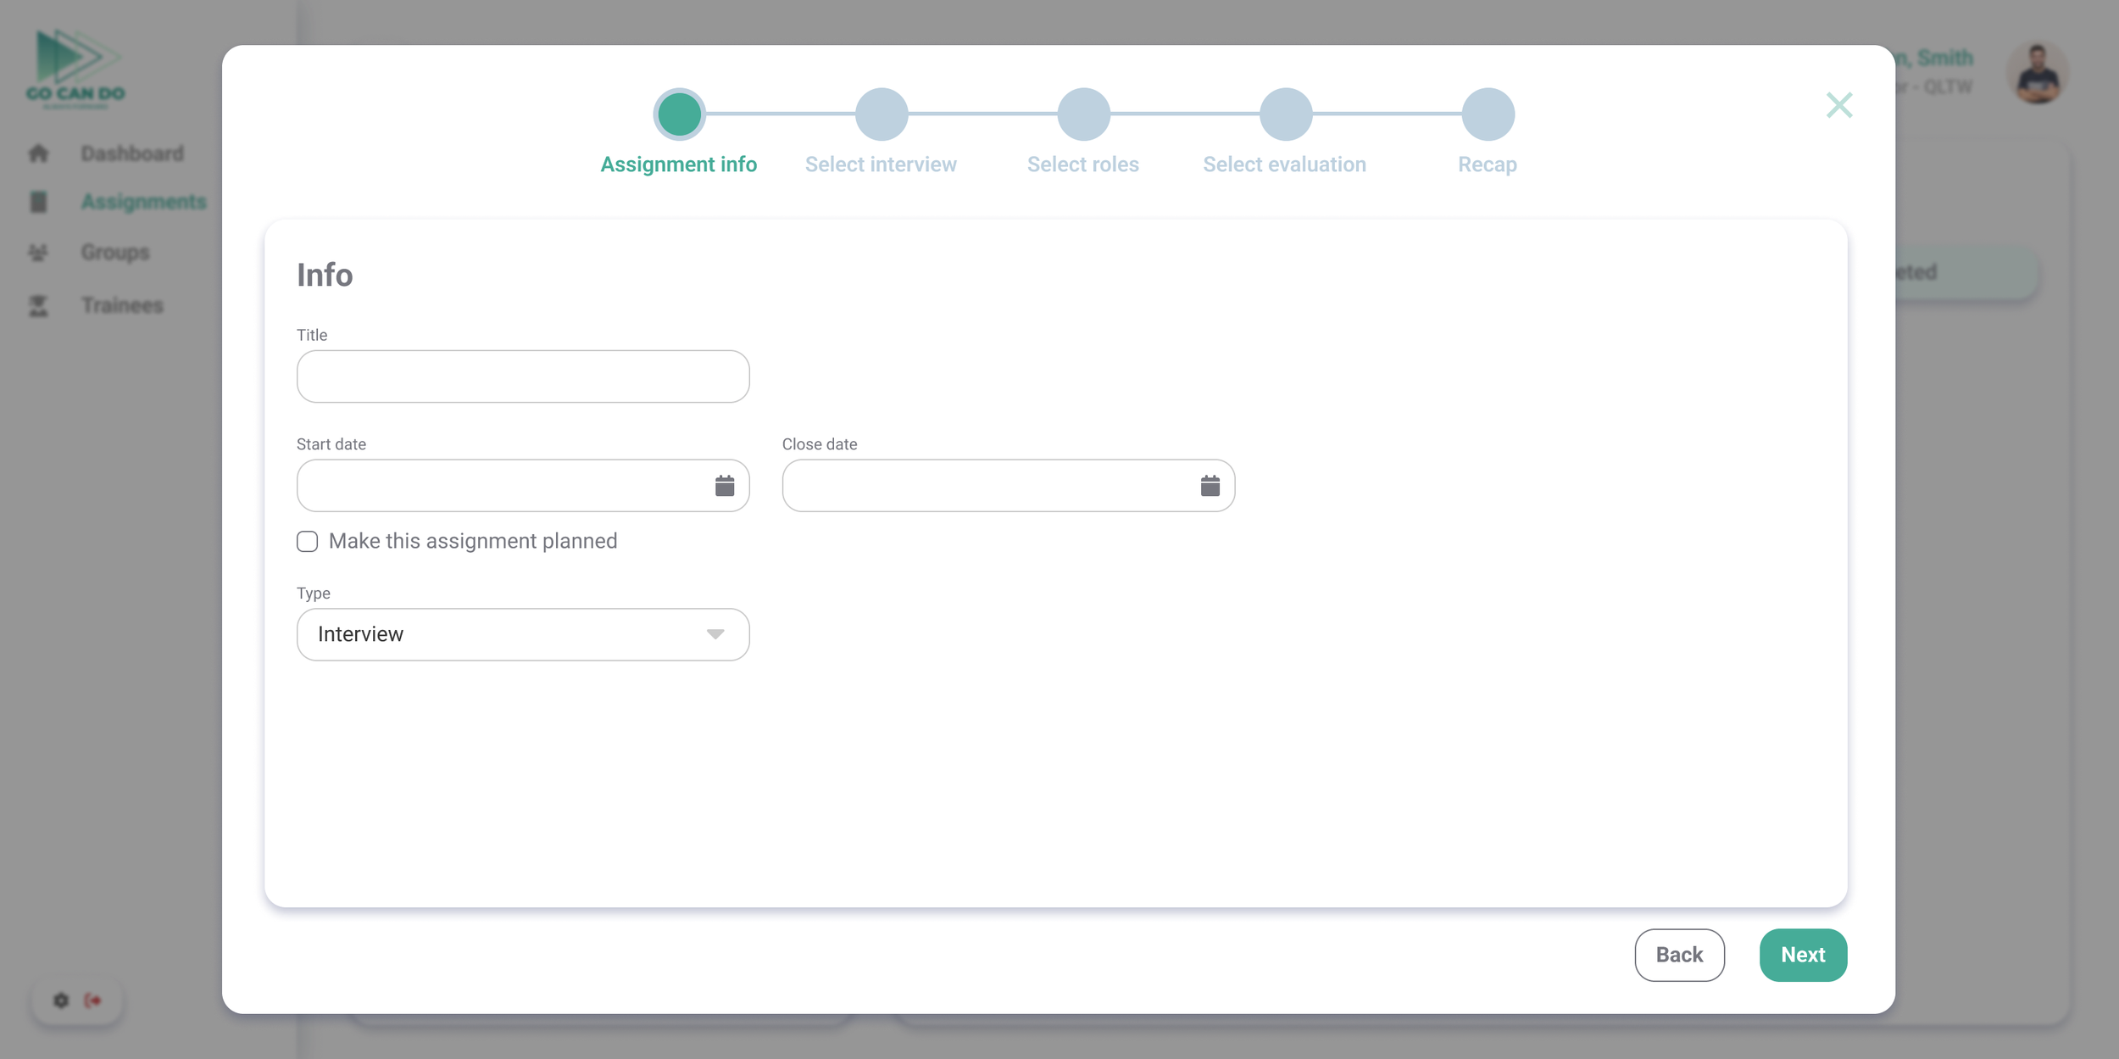Viewport: 2119px width, 1059px height.
Task: Click the Type dropdown arrow
Action: (715, 634)
